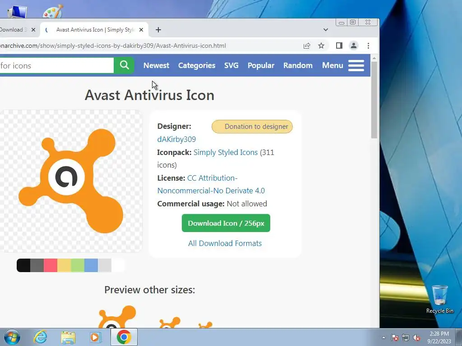Screen dimensions: 462x346
Task: Click the green search magnifier button
Action: click(x=124, y=65)
